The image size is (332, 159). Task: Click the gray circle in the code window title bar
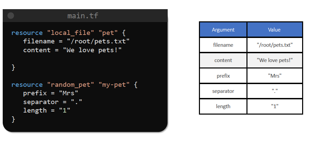coord(11,16)
